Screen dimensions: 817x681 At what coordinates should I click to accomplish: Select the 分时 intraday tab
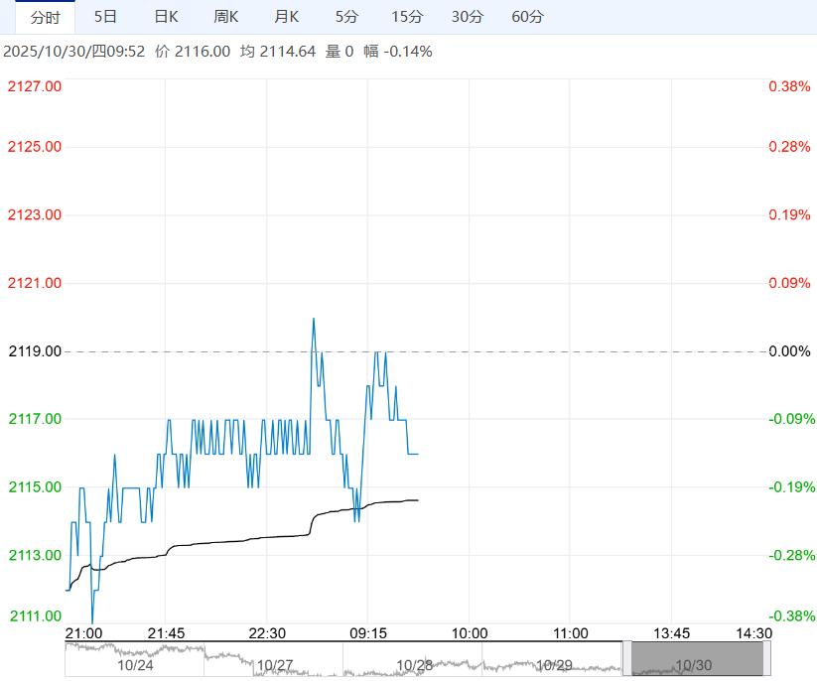click(x=46, y=17)
